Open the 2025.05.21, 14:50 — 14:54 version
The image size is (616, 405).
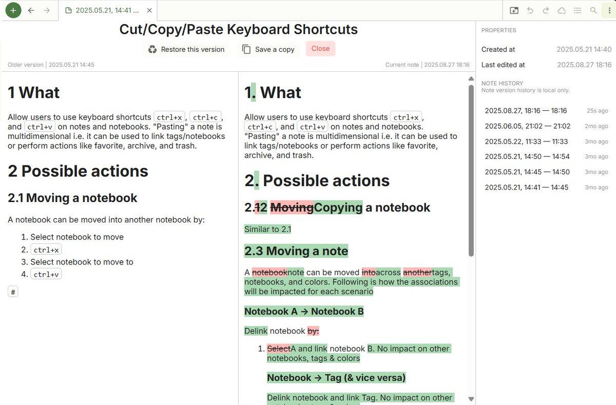[x=527, y=156]
